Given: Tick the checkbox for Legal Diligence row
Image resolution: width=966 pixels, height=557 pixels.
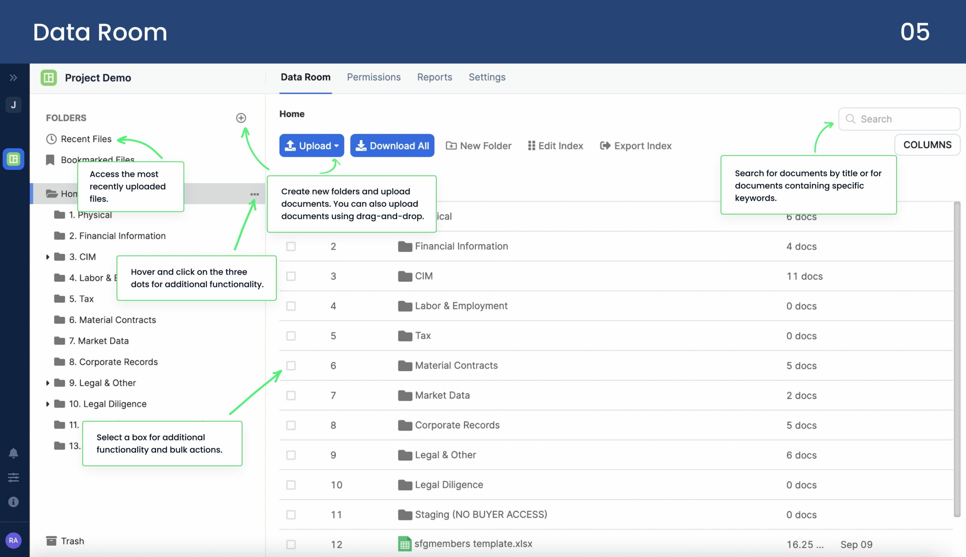Looking at the screenshot, I should pos(291,485).
